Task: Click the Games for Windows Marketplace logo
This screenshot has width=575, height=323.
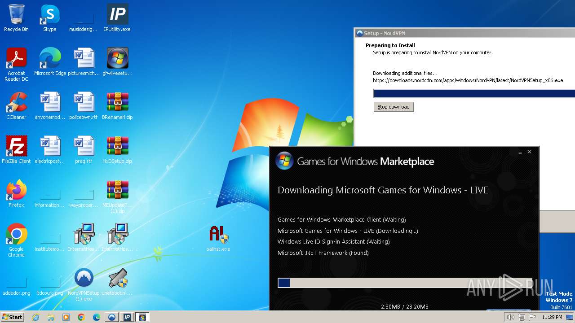Action: pyautogui.click(x=284, y=161)
